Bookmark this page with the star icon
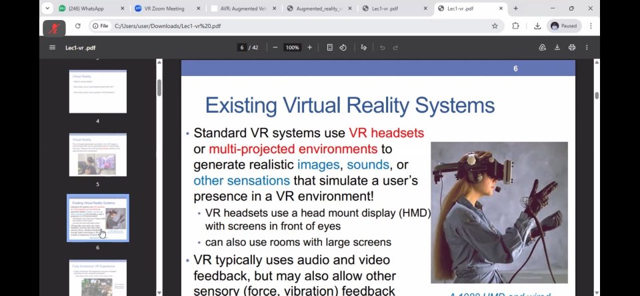The image size is (640, 296). click(495, 26)
